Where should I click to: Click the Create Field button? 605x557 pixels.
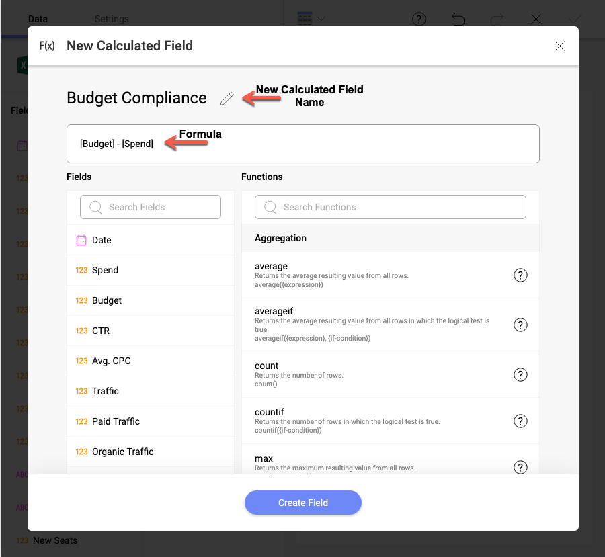tap(303, 503)
